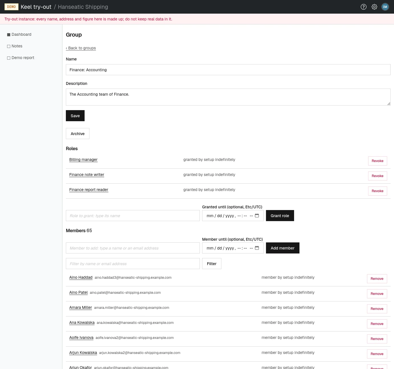Screen dimensions: 394x369
Task: Revoke the Finance note writer role
Action: 378,176
